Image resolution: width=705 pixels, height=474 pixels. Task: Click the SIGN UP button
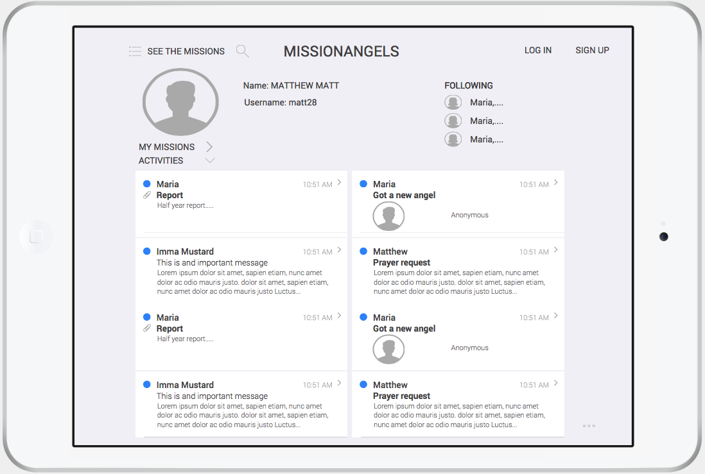[x=592, y=50]
